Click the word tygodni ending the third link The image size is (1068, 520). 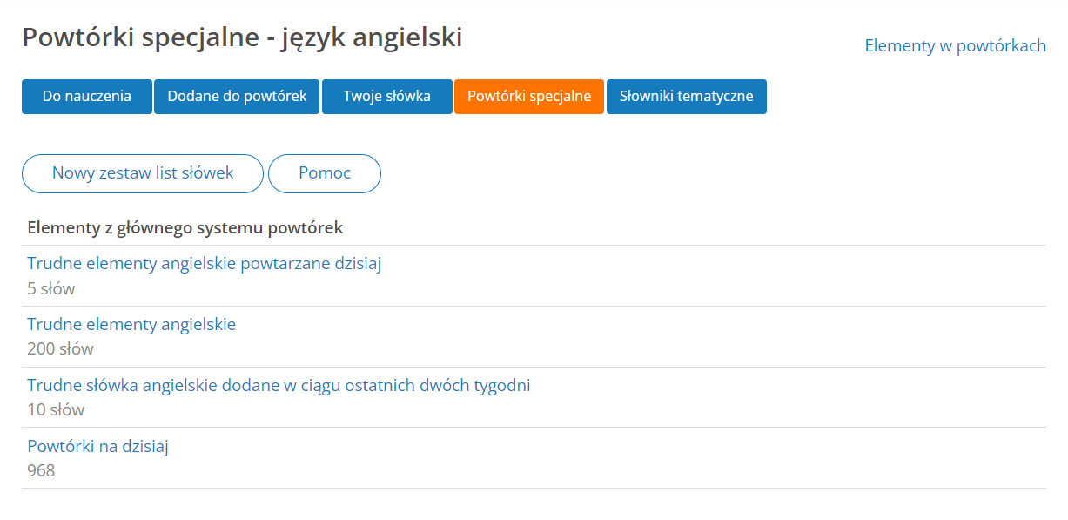pos(500,386)
